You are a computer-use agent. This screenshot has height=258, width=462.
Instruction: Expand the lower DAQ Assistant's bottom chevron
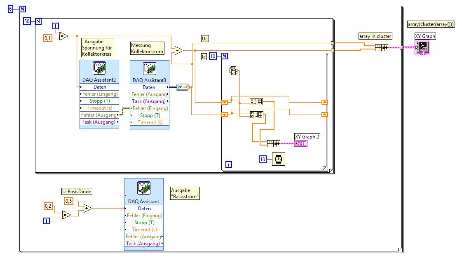[144, 249]
